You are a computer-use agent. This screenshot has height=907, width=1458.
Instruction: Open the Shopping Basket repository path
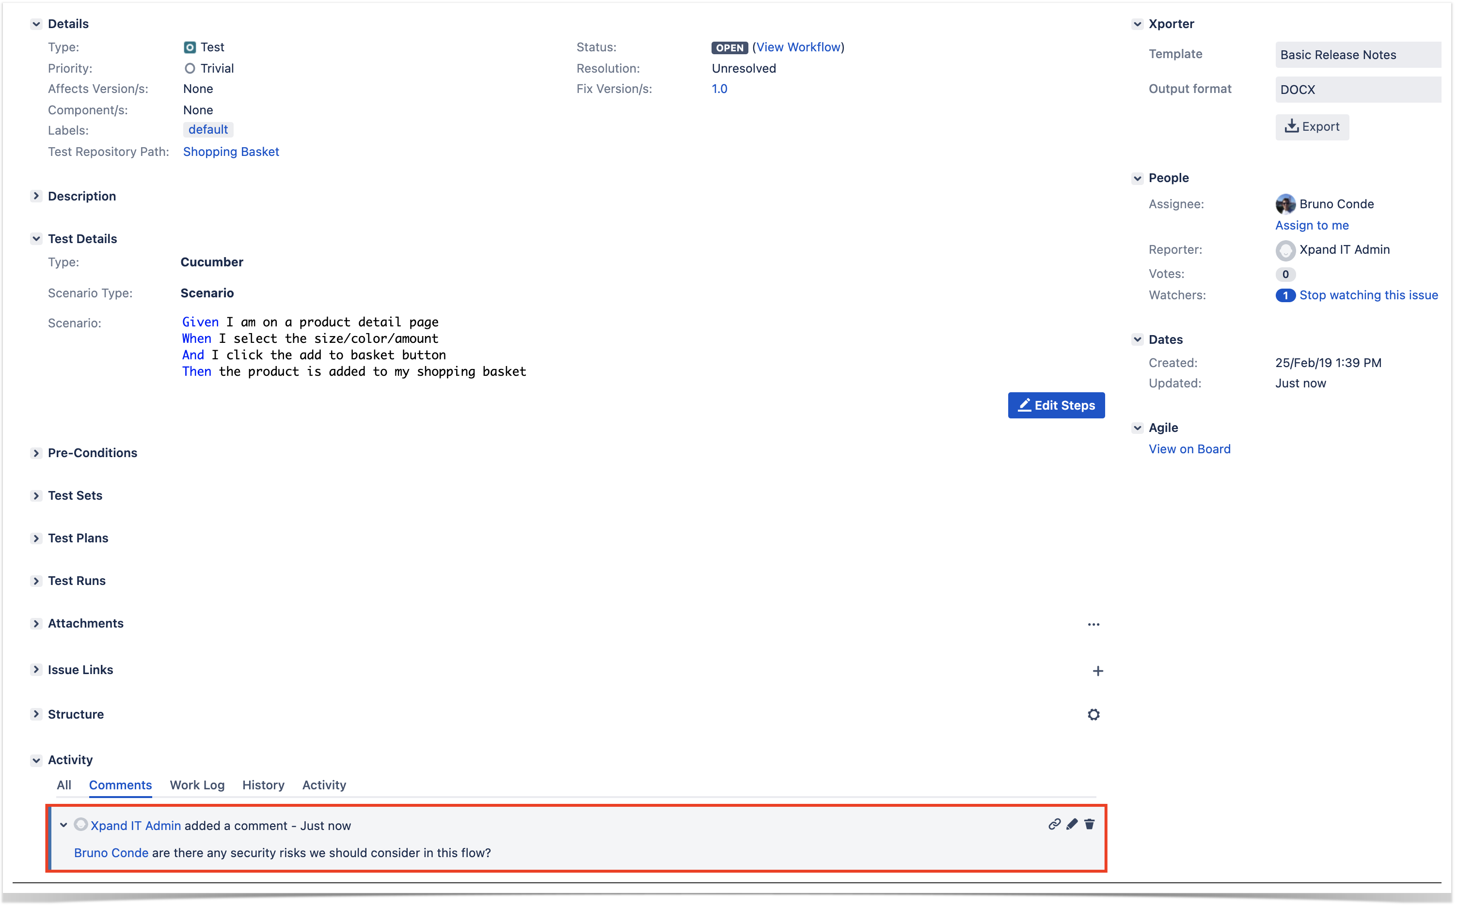[231, 152]
